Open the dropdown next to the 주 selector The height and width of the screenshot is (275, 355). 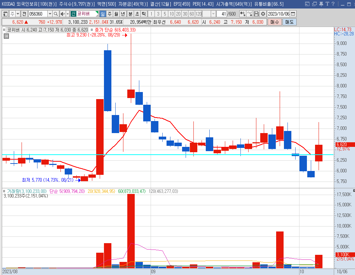click(x=18, y=14)
